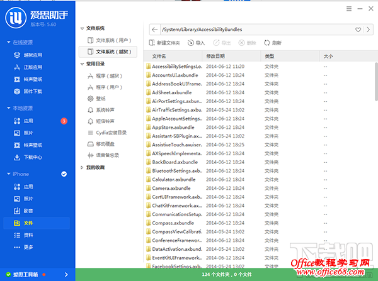Click 导出 export button

pyautogui.click(x=222, y=43)
